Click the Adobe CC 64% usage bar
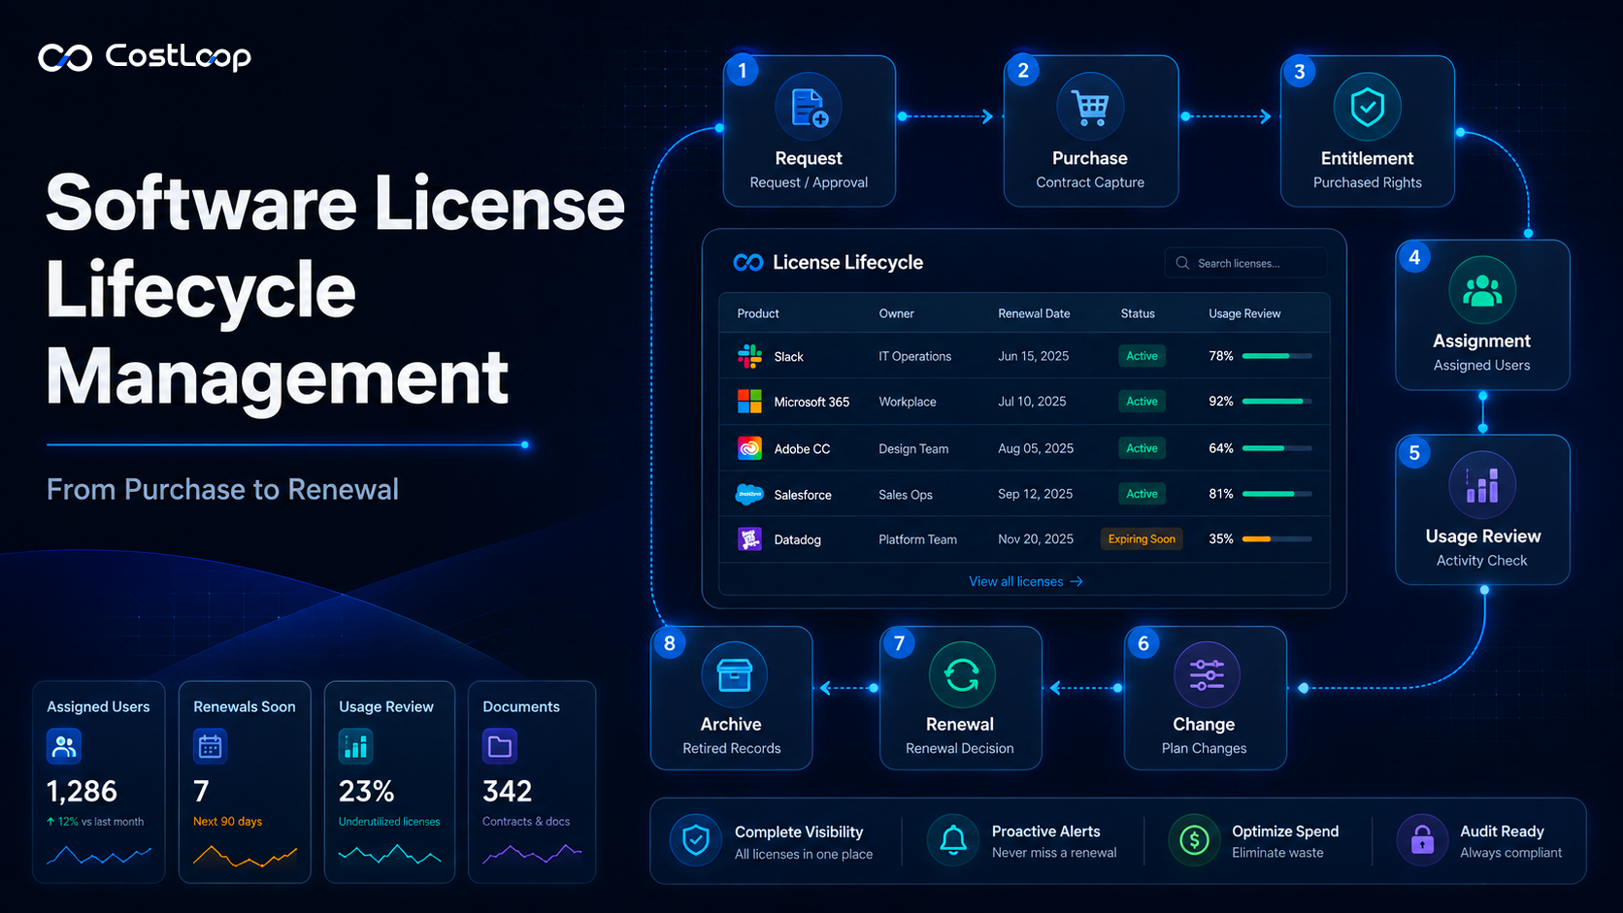The width and height of the screenshot is (1623, 913). (1277, 448)
